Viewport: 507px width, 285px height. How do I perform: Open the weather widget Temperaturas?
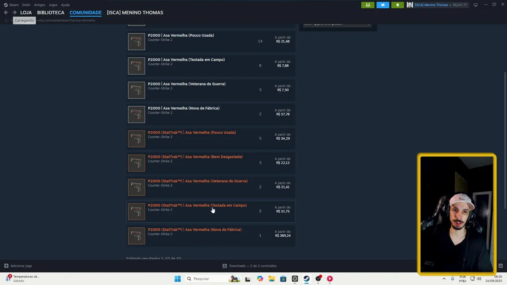(x=22, y=278)
